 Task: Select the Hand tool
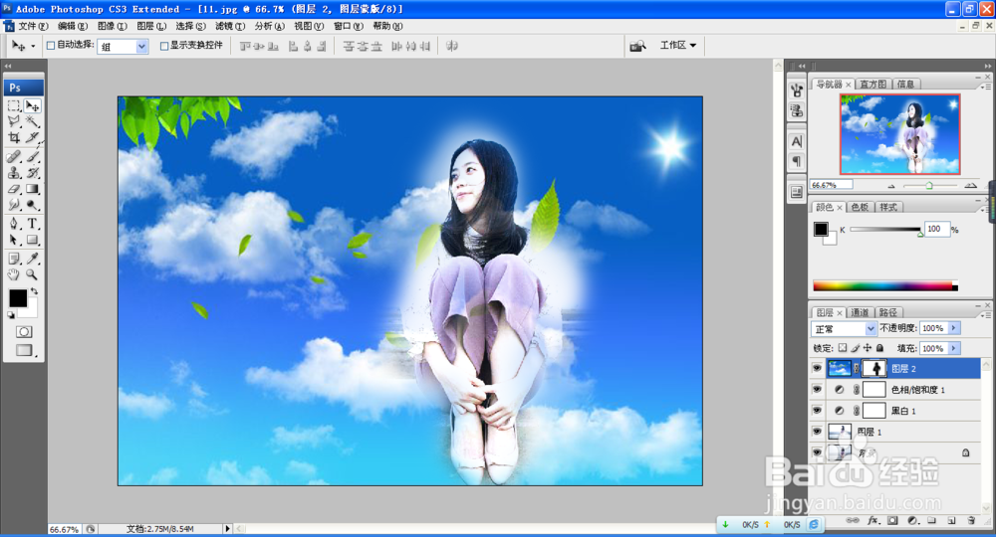(x=14, y=275)
